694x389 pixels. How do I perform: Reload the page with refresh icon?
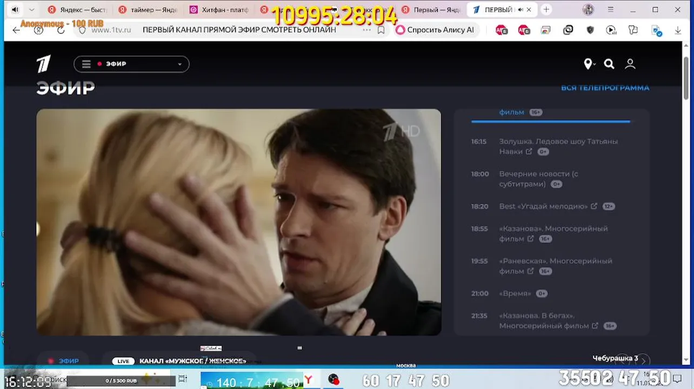tap(61, 30)
